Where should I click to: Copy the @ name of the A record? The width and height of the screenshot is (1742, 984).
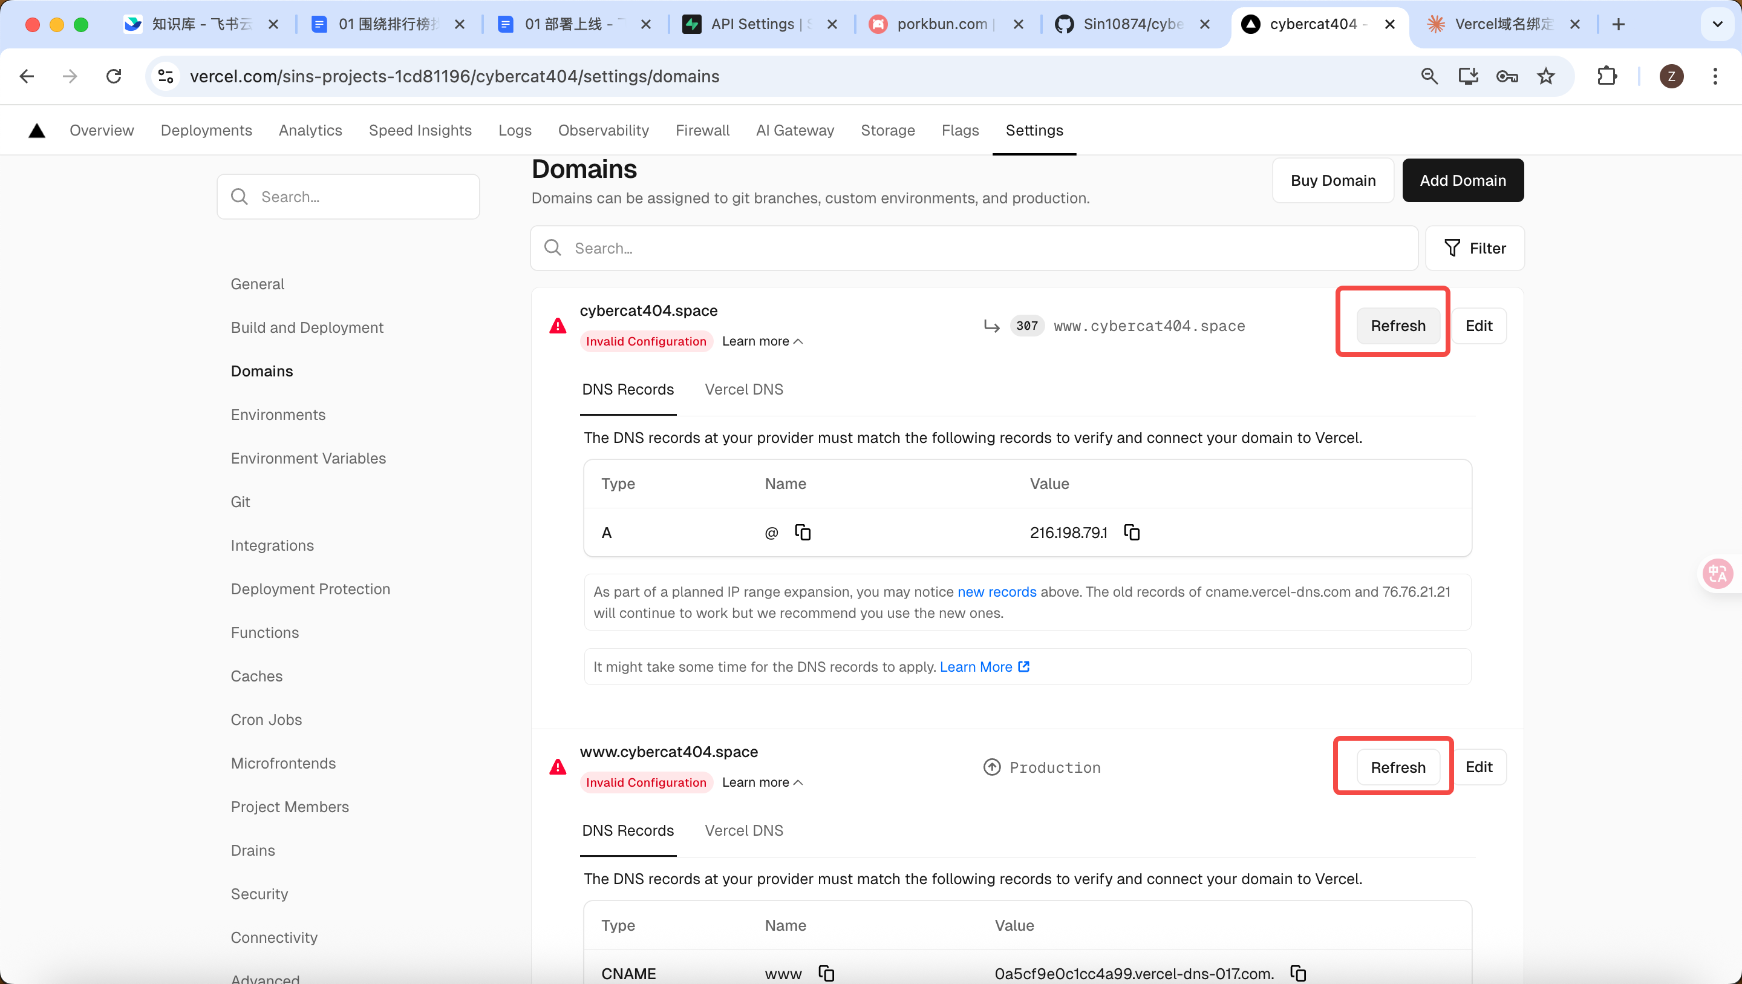803,533
